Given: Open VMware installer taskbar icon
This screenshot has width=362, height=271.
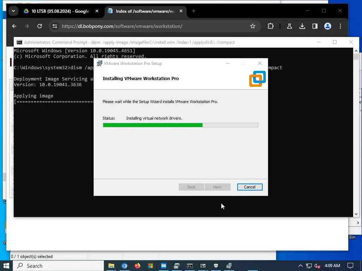Looking at the screenshot, I should pyautogui.click(x=229, y=266).
